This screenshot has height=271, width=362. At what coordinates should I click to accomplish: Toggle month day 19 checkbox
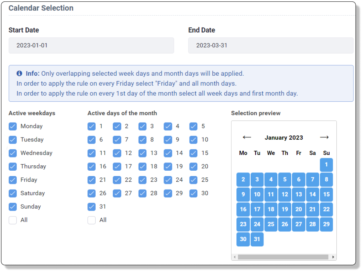coord(168,166)
